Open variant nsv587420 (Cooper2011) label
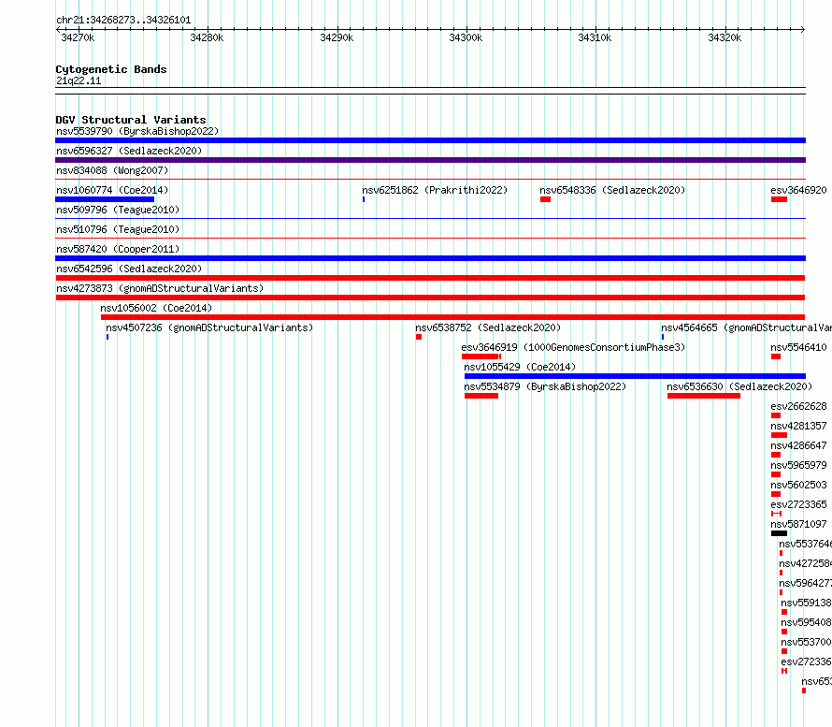The height and width of the screenshot is (727, 832). pos(118,249)
